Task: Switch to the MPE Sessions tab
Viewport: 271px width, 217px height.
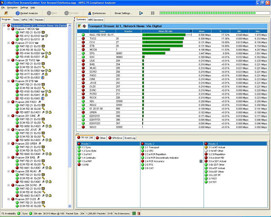Action: coord(96,20)
